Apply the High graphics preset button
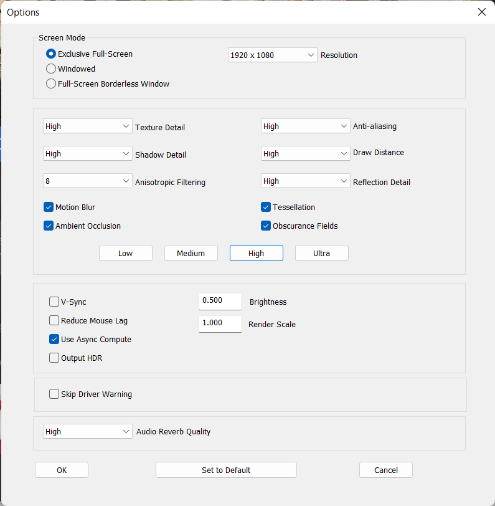Viewport: 495px width, 506px height. pos(257,253)
